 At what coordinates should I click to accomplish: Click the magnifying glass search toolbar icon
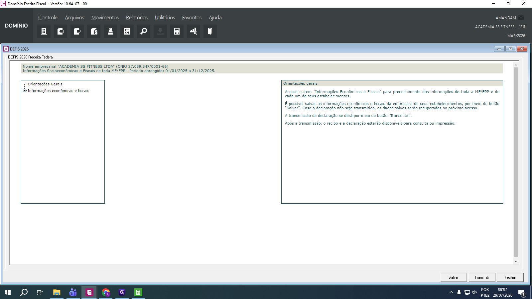144,31
